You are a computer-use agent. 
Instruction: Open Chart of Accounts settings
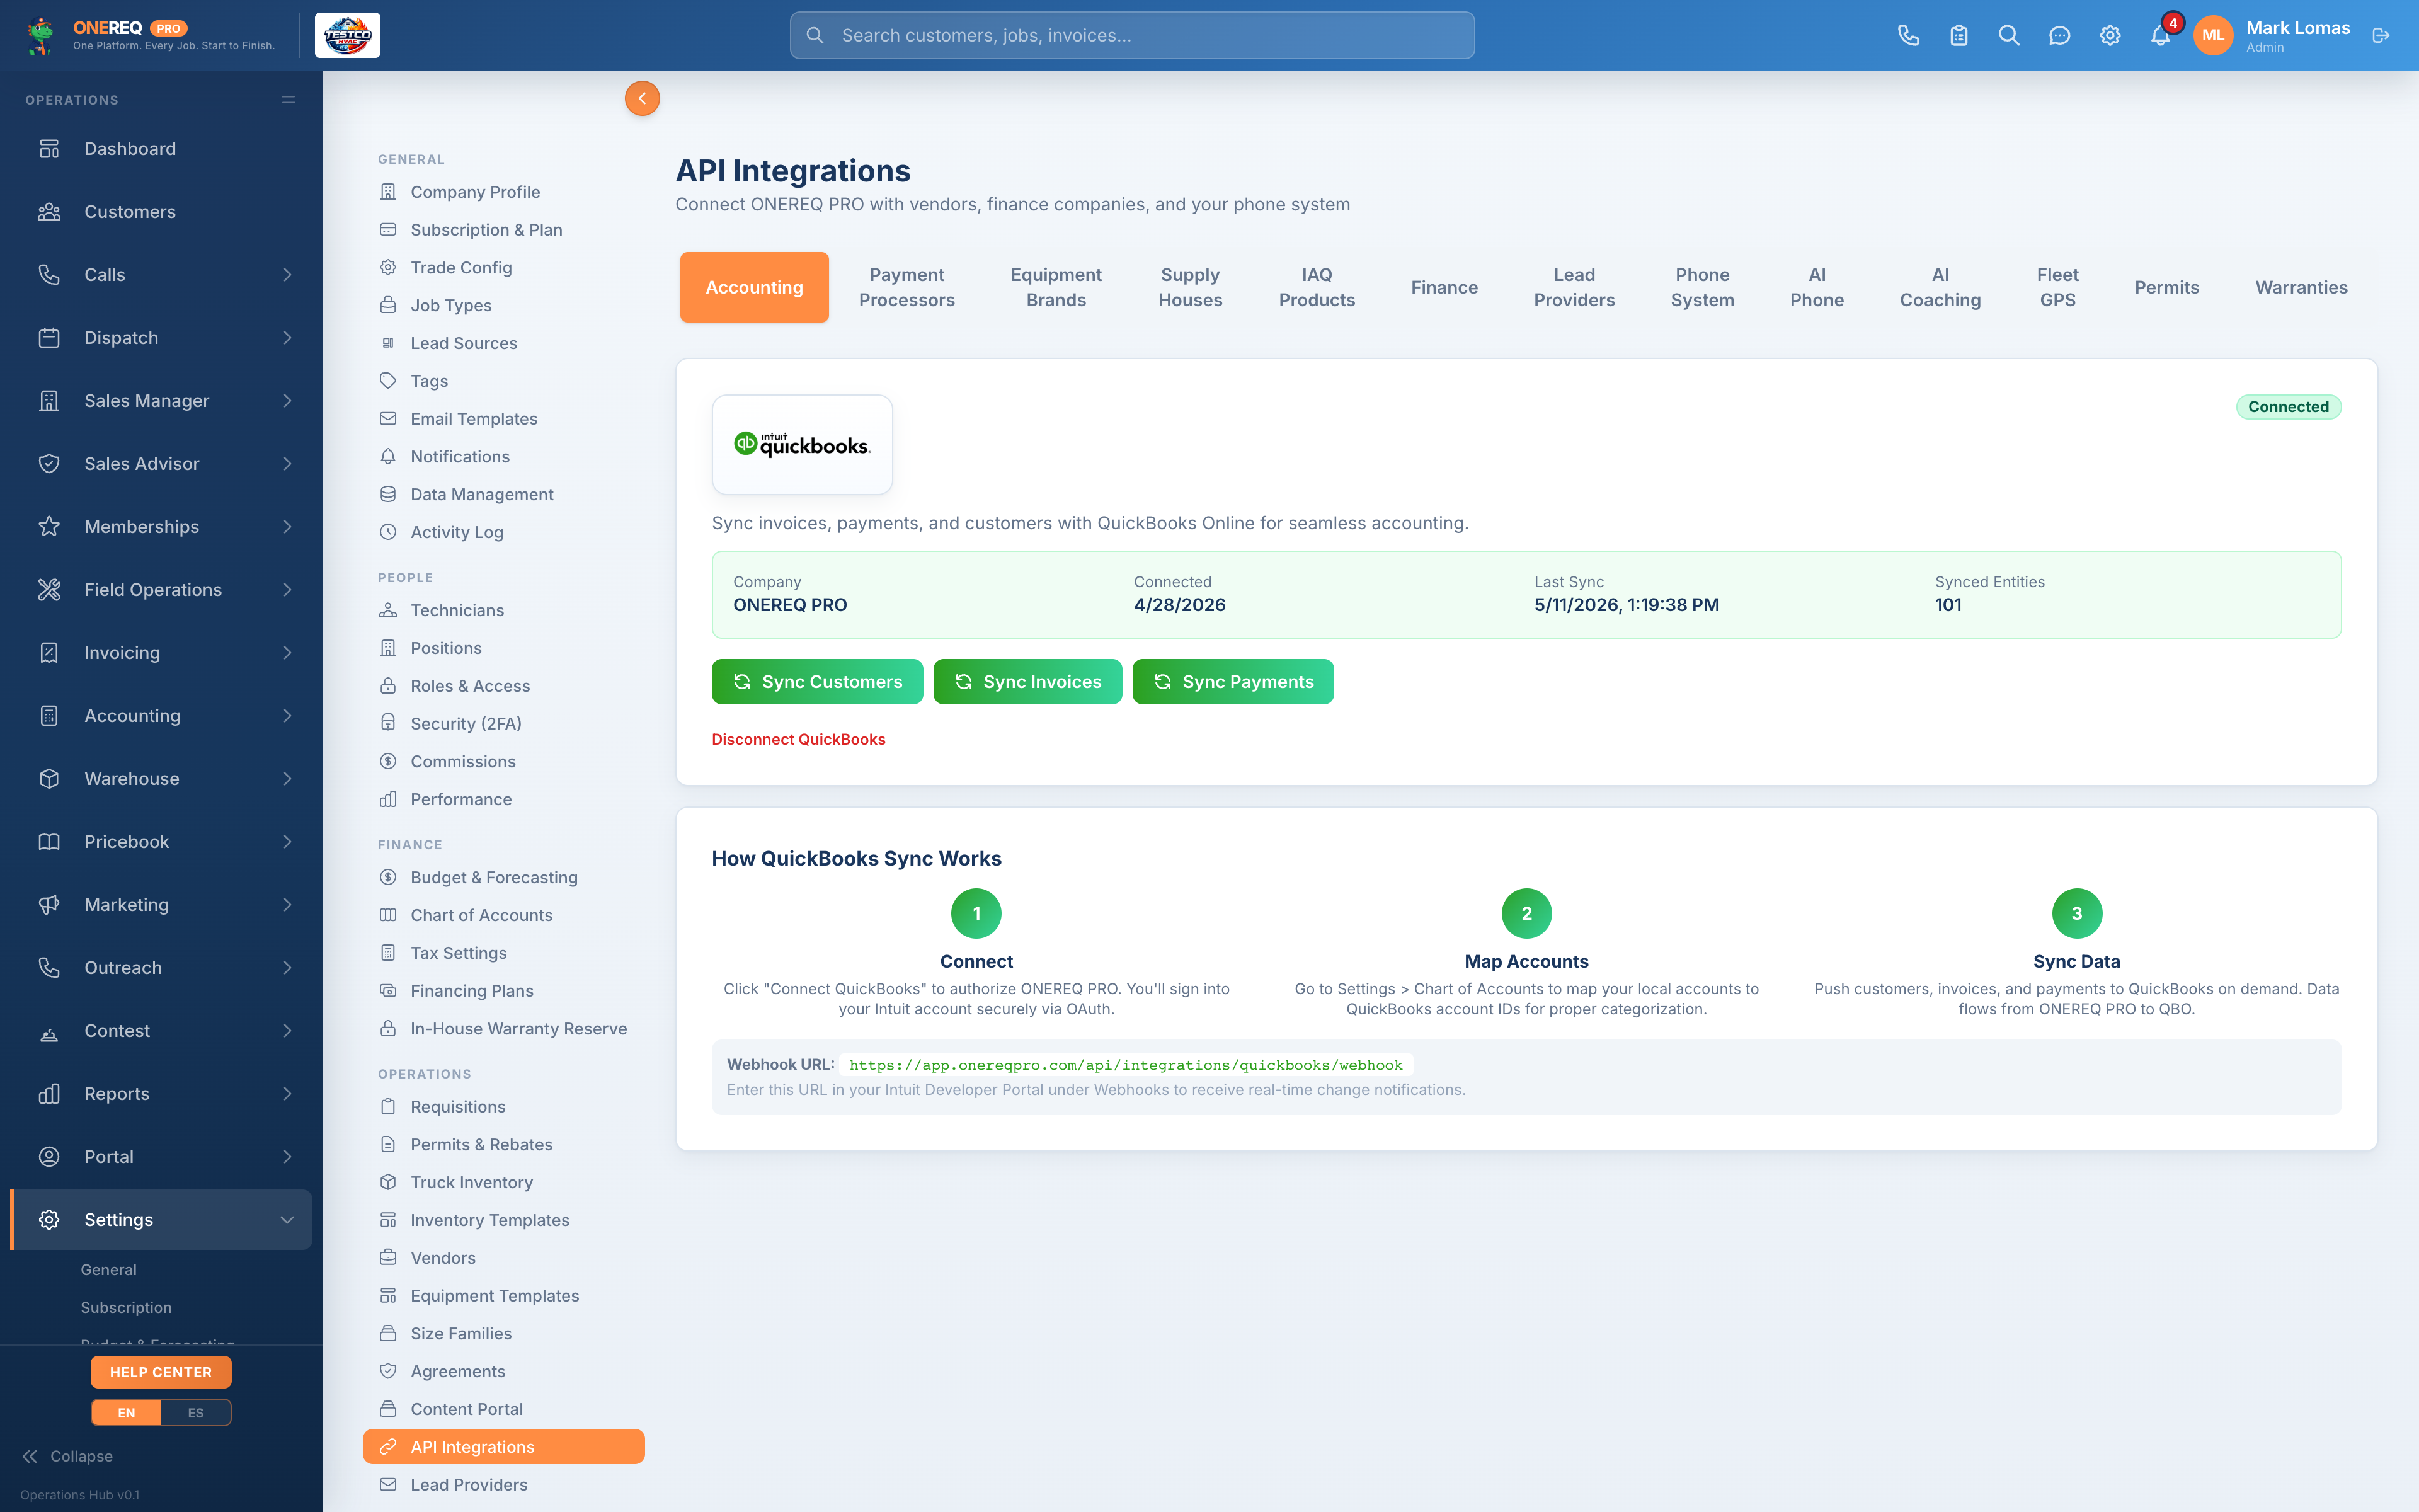(504, 915)
